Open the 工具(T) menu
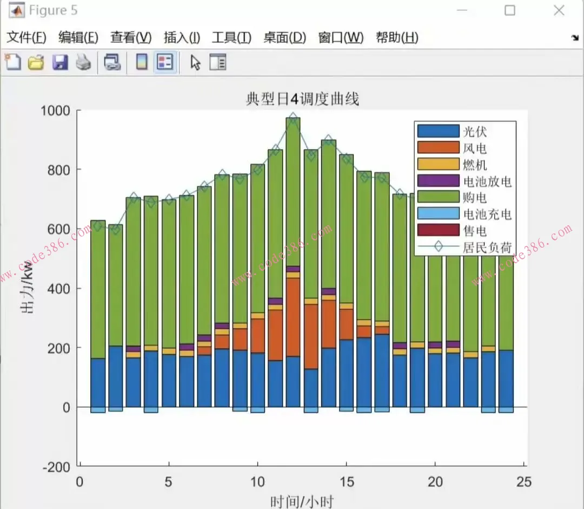The width and height of the screenshot is (584, 509). [230, 37]
